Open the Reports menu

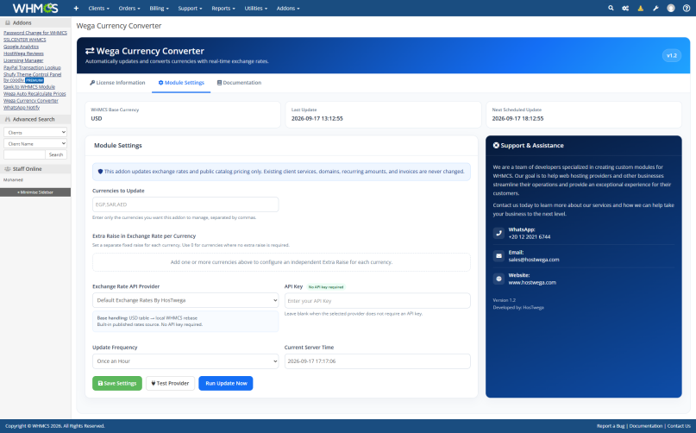pos(223,8)
